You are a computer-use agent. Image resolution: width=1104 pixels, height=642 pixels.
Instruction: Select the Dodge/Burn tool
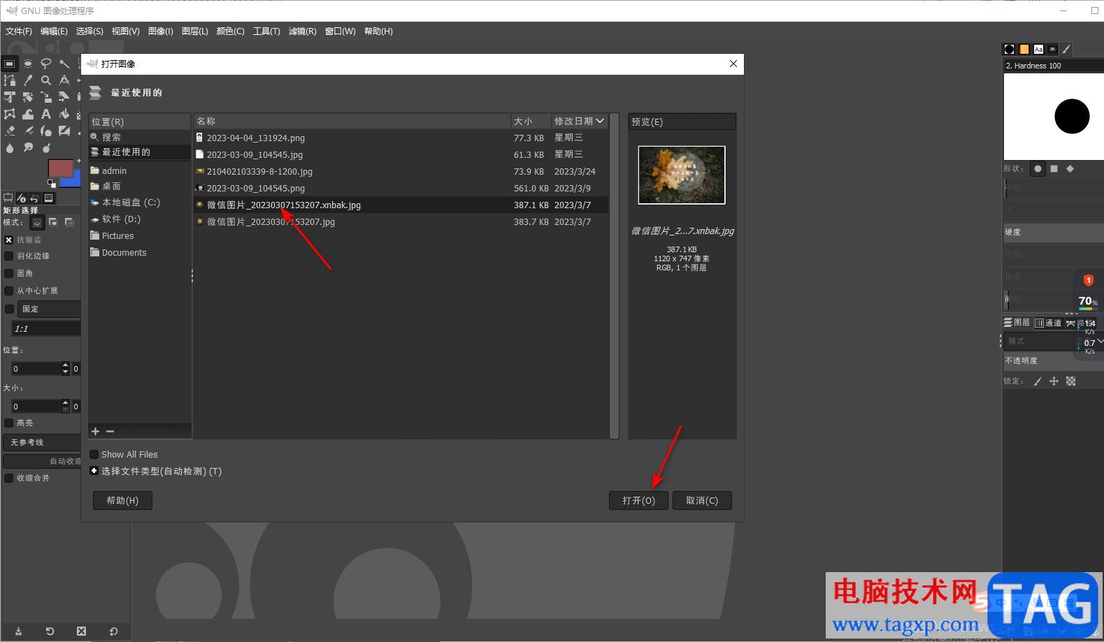click(46, 147)
